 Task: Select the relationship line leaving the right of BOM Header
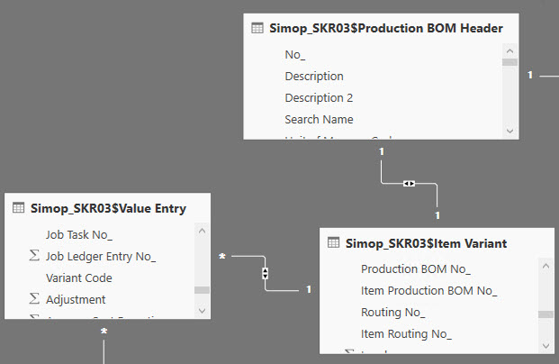[x=549, y=76]
